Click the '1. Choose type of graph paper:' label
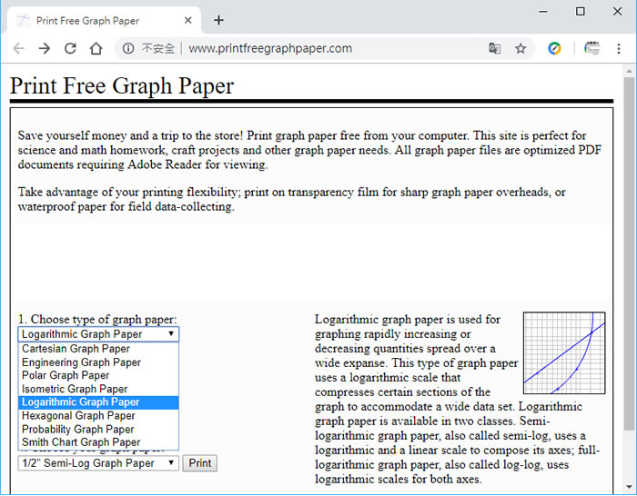Image resolution: width=637 pixels, height=496 pixels. [97, 320]
